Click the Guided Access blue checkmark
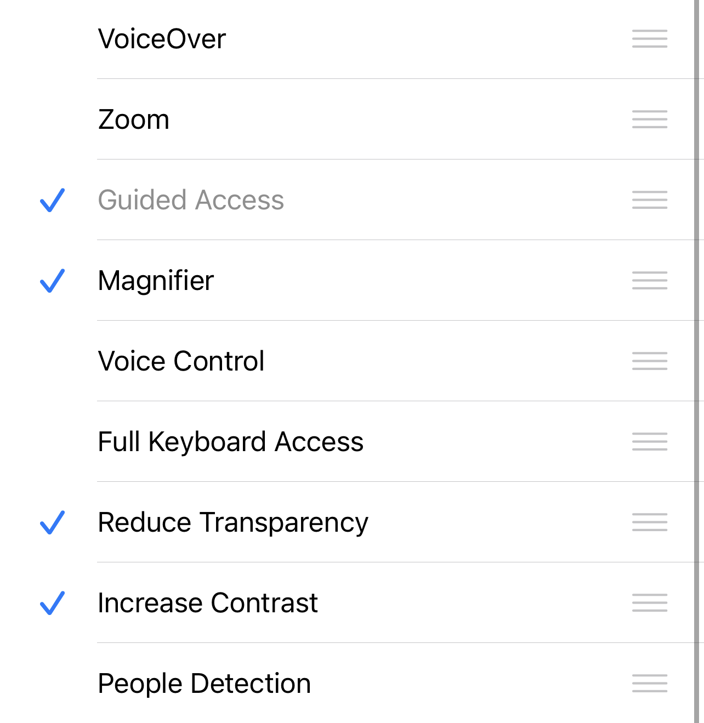 point(53,200)
